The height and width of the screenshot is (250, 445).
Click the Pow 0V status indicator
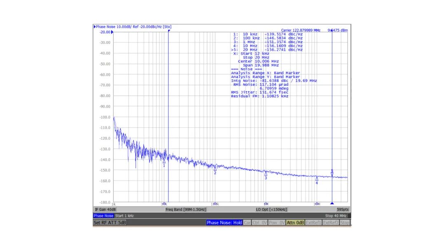277,222
